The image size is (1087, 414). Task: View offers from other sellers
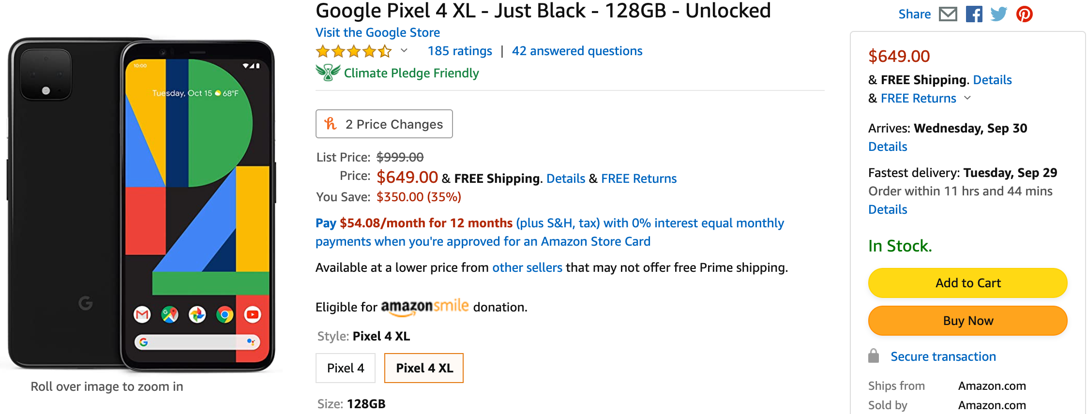pyautogui.click(x=527, y=267)
